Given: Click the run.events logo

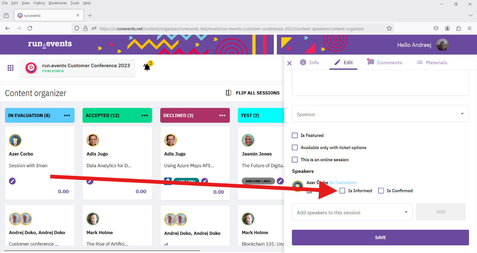Looking at the screenshot, I should 50,44.
